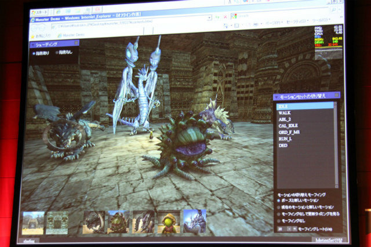Select IDLE in the motion set list
Image resolution: width=371 pixels, height=247 pixels.
pos(305,106)
